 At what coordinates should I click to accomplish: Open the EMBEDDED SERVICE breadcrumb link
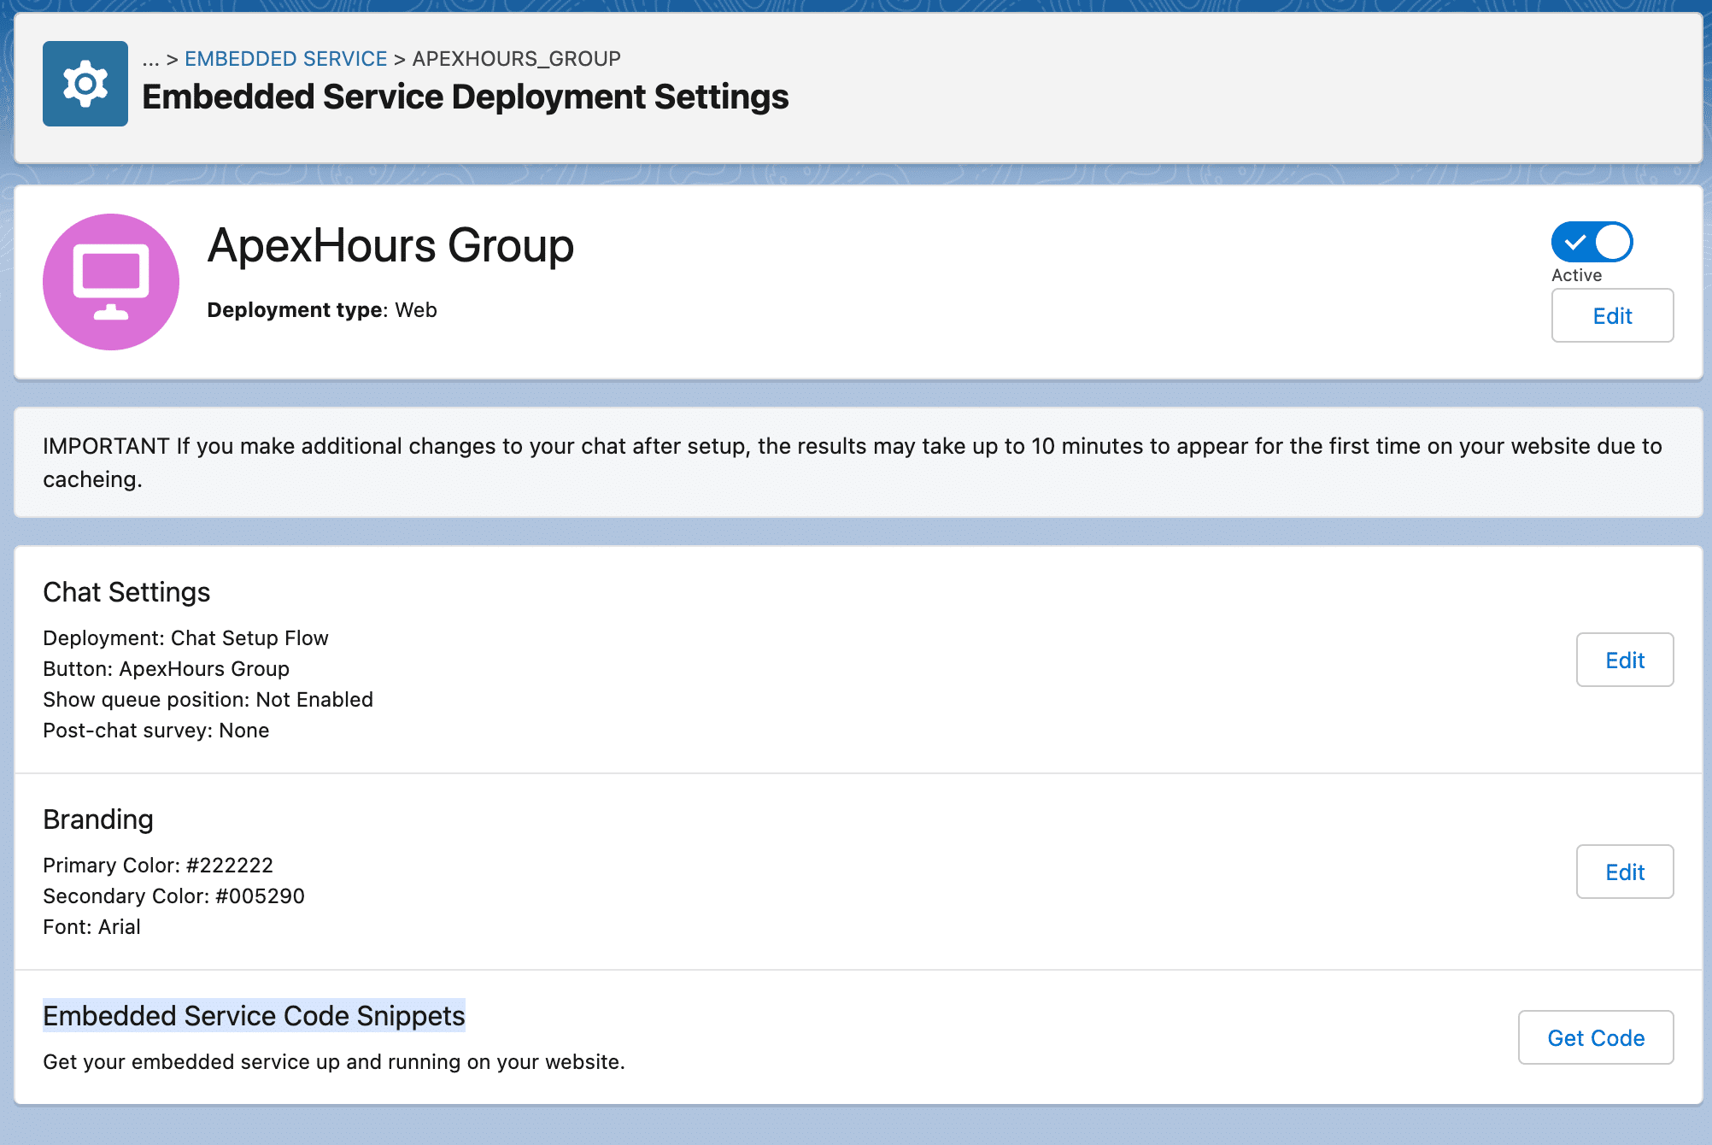(286, 58)
